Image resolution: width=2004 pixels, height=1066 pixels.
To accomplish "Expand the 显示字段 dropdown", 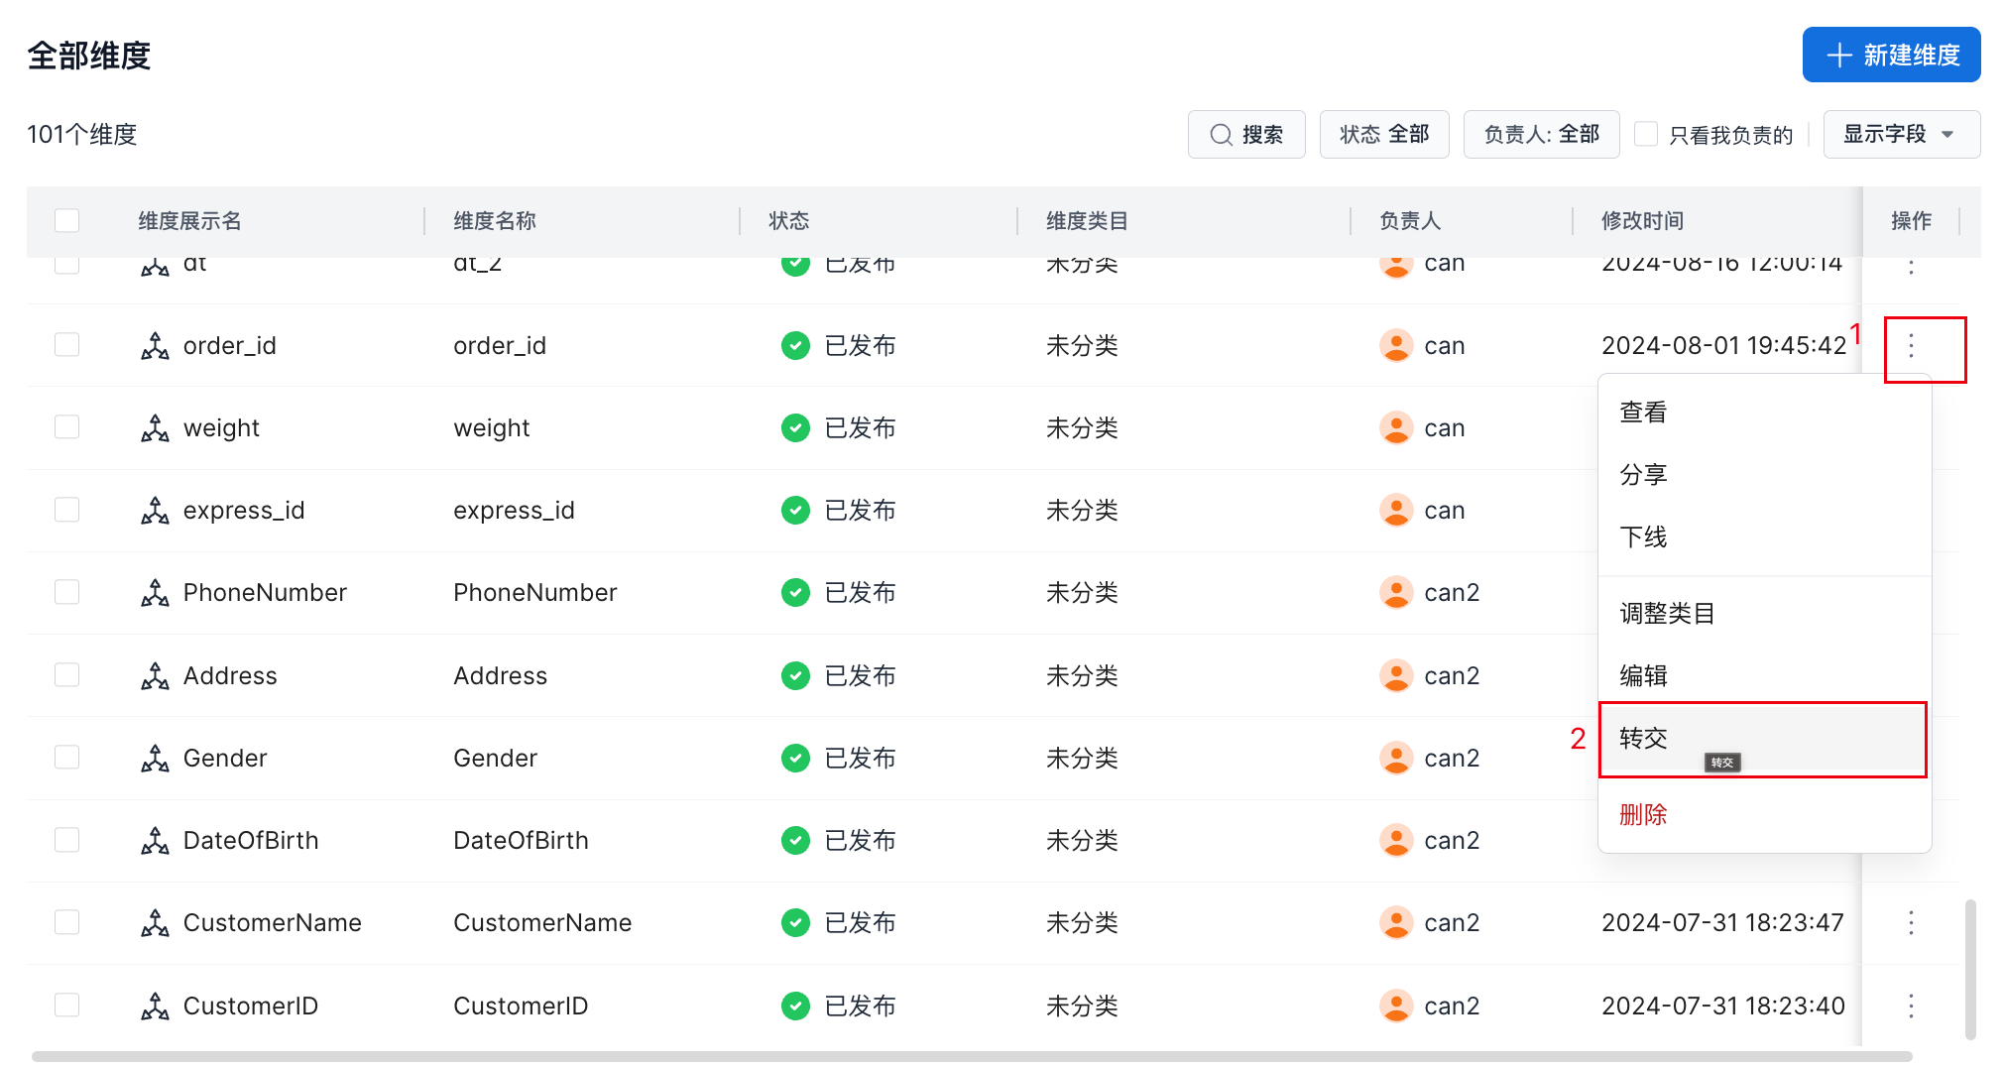I will pyautogui.click(x=1900, y=134).
